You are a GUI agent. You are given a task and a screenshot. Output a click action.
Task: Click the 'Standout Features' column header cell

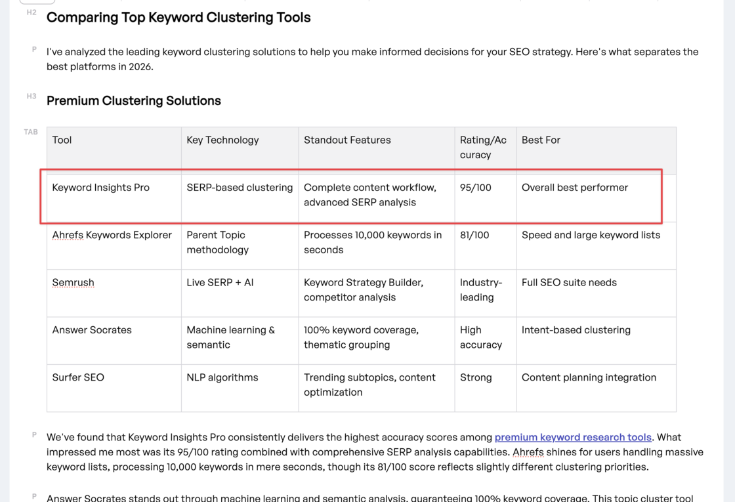coord(377,150)
